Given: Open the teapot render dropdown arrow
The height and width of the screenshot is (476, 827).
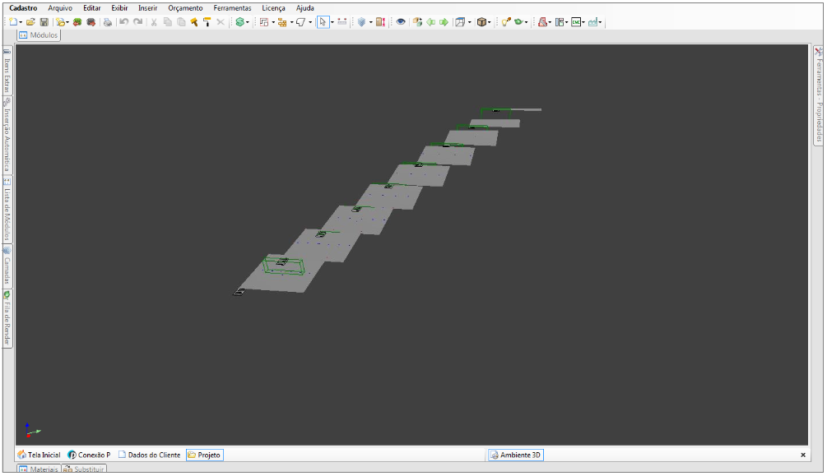Looking at the screenshot, I should coord(528,22).
